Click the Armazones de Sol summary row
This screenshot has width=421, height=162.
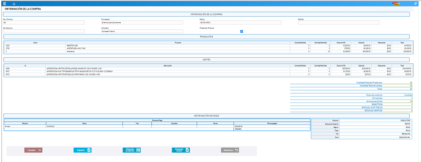pos(351,102)
